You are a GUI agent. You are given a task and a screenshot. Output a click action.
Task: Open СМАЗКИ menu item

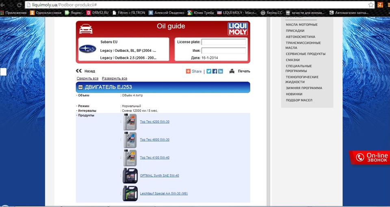pos(293,60)
